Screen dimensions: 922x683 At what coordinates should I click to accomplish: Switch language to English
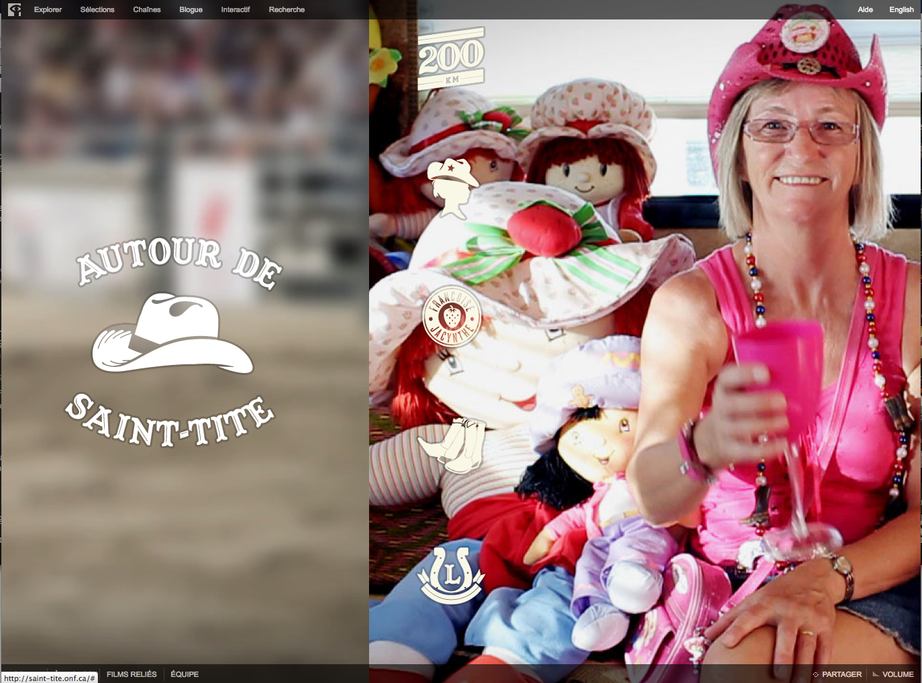(x=901, y=9)
